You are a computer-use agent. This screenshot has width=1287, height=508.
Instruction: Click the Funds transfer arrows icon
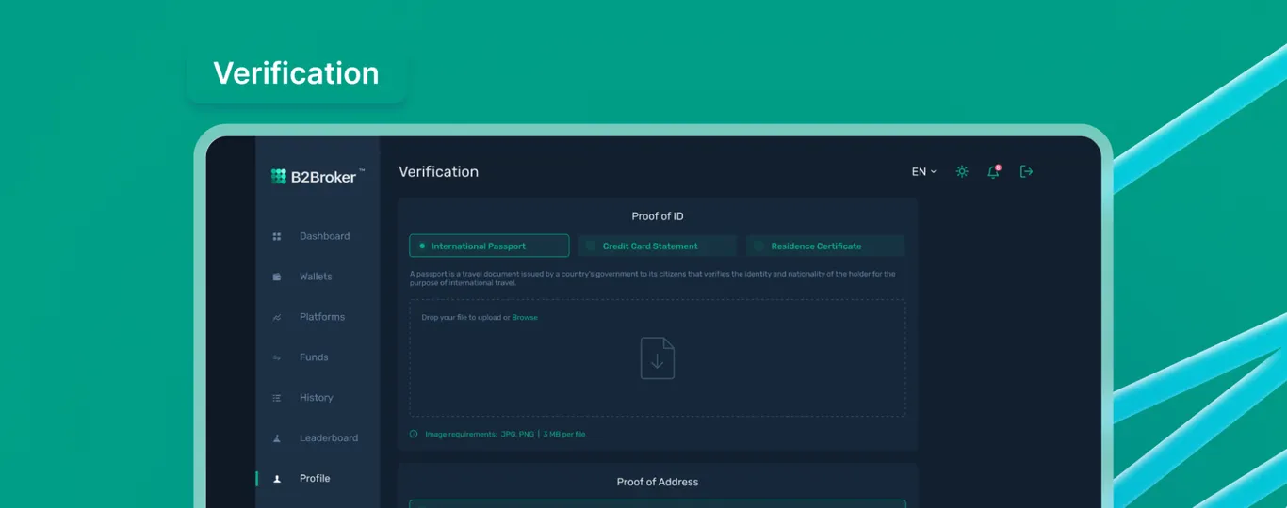tap(277, 357)
